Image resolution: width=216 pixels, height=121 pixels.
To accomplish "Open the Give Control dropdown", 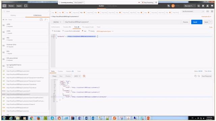I will [79, 2].
